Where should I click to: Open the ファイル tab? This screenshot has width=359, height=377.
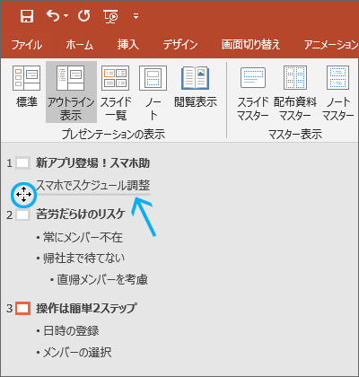27,45
